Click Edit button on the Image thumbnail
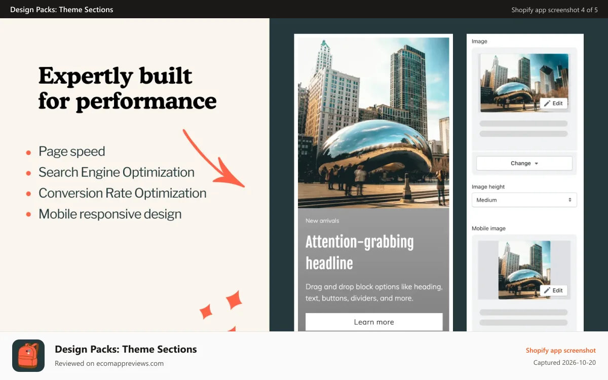 pyautogui.click(x=553, y=103)
